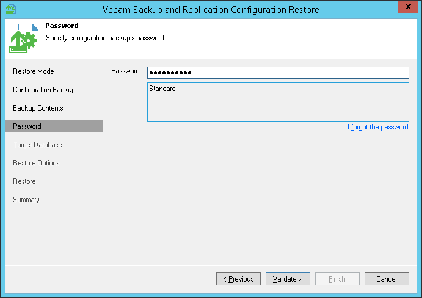Click the 'Password:' field label
This screenshot has width=422, height=298.
126,71
